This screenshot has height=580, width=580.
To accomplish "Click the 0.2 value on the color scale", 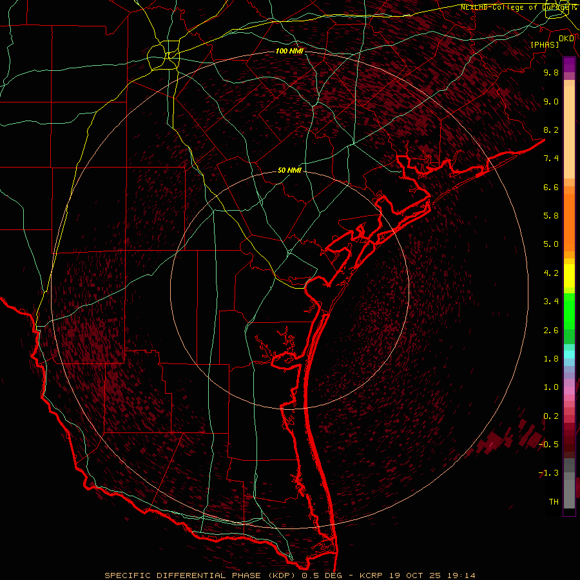I will coord(551,416).
